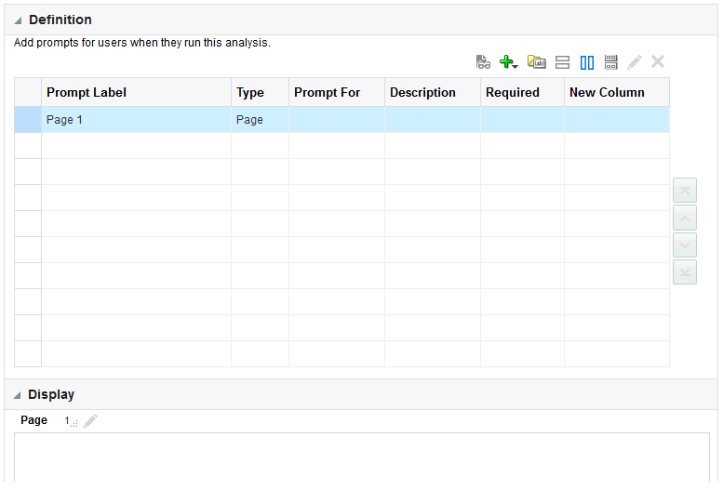Click the Edit pencil icon in Definition toolbar
The height and width of the screenshot is (490, 723).
[635, 62]
